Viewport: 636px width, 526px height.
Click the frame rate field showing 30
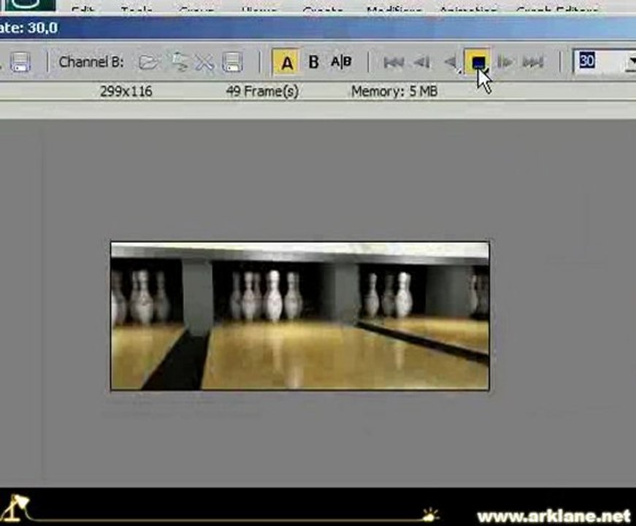pos(599,61)
